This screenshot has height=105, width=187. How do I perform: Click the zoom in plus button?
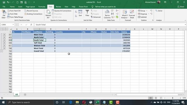[x=180, y=98]
